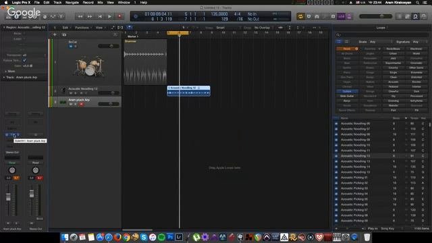Screen dimensions: 432x243
Task: Click the SoCal drum kit thumbnail
Action: click(90, 67)
